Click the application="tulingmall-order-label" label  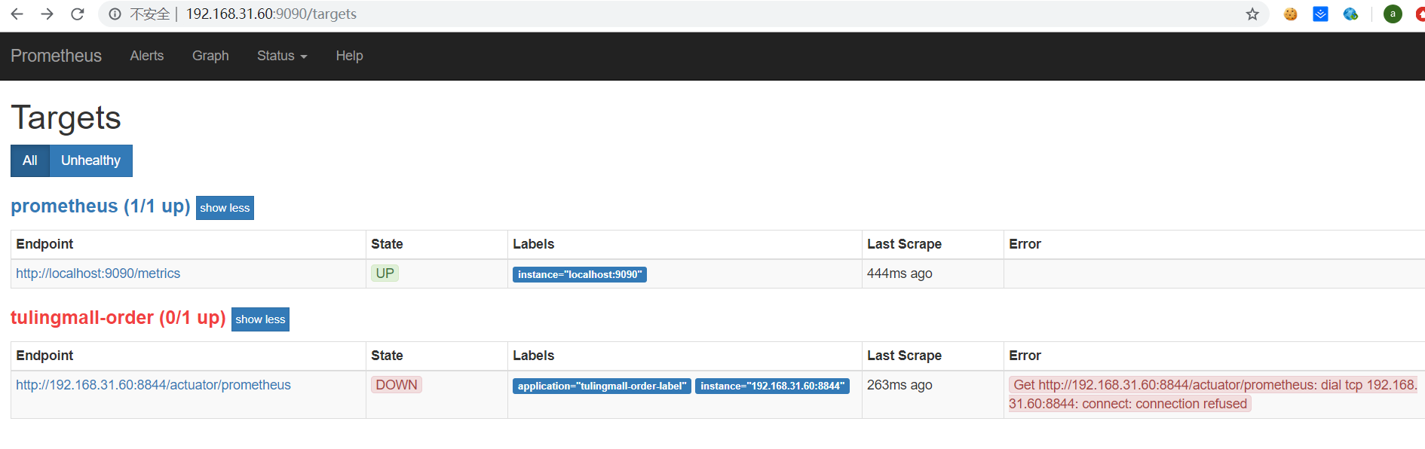click(602, 386)
